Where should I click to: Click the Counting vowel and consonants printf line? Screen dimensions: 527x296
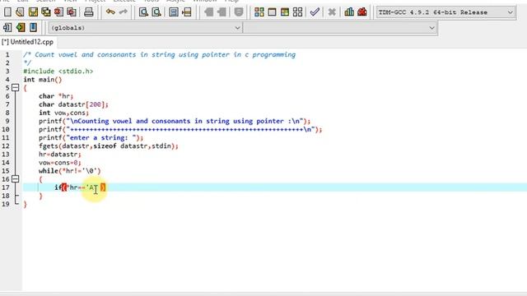175,121
